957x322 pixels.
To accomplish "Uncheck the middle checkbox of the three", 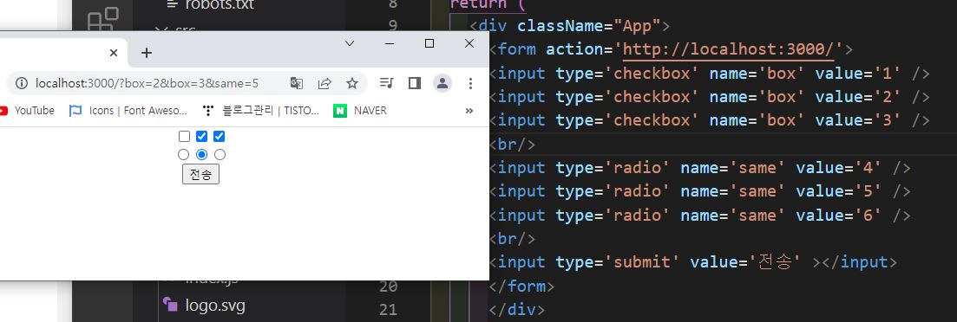I will point(202,137).
